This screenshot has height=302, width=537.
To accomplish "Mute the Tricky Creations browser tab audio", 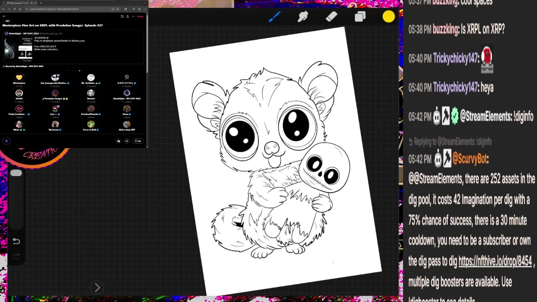I will [x=31, y=3].
